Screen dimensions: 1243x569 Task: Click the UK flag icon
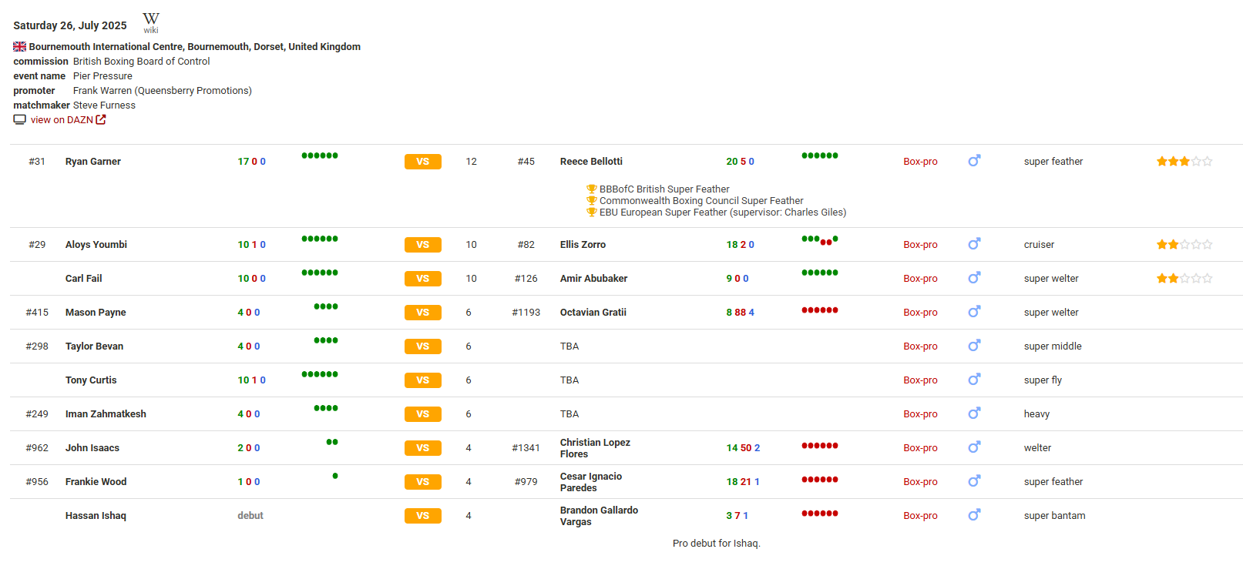19,47
